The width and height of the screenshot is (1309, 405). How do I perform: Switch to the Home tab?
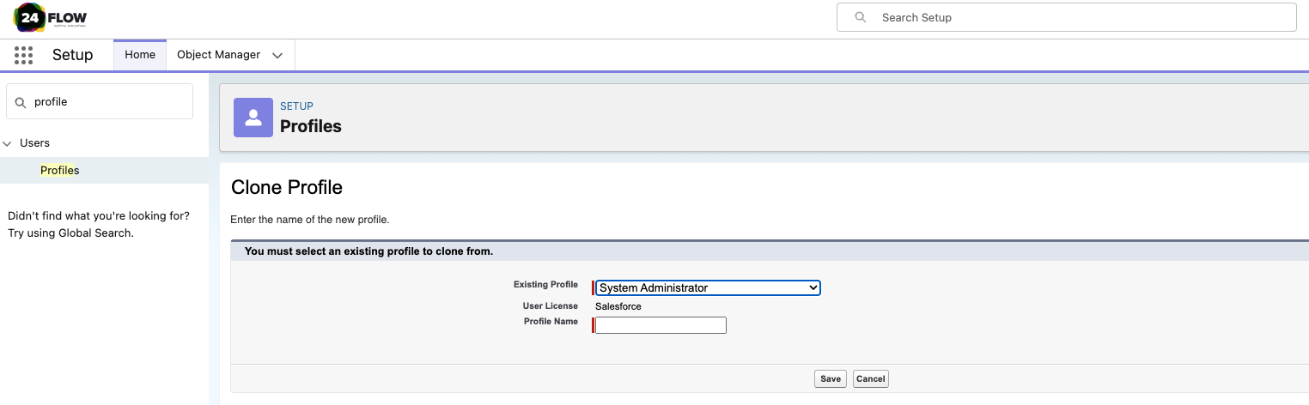pyautogui.click(x=140, y=55)
